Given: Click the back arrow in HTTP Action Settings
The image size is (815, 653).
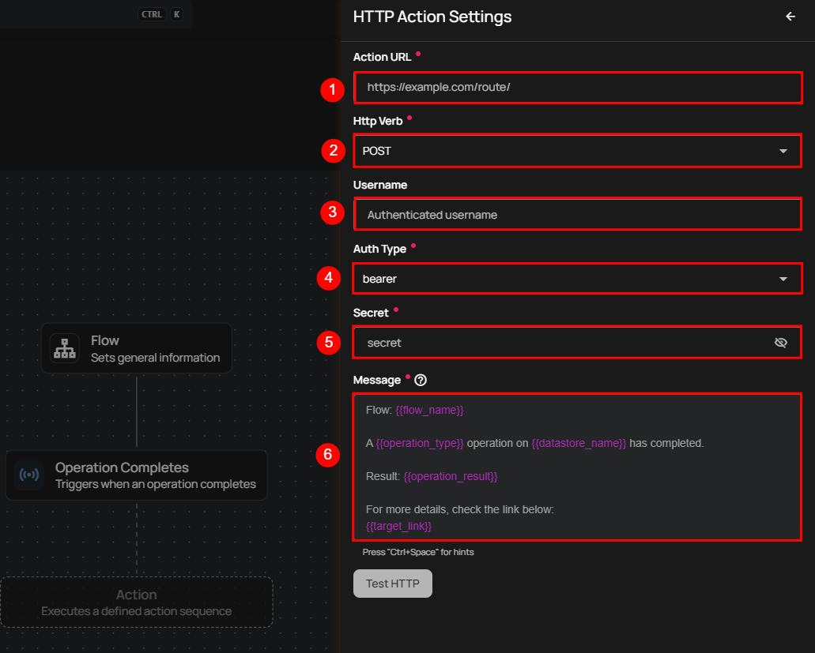Looking at the screenshot, I should [790, 17].
